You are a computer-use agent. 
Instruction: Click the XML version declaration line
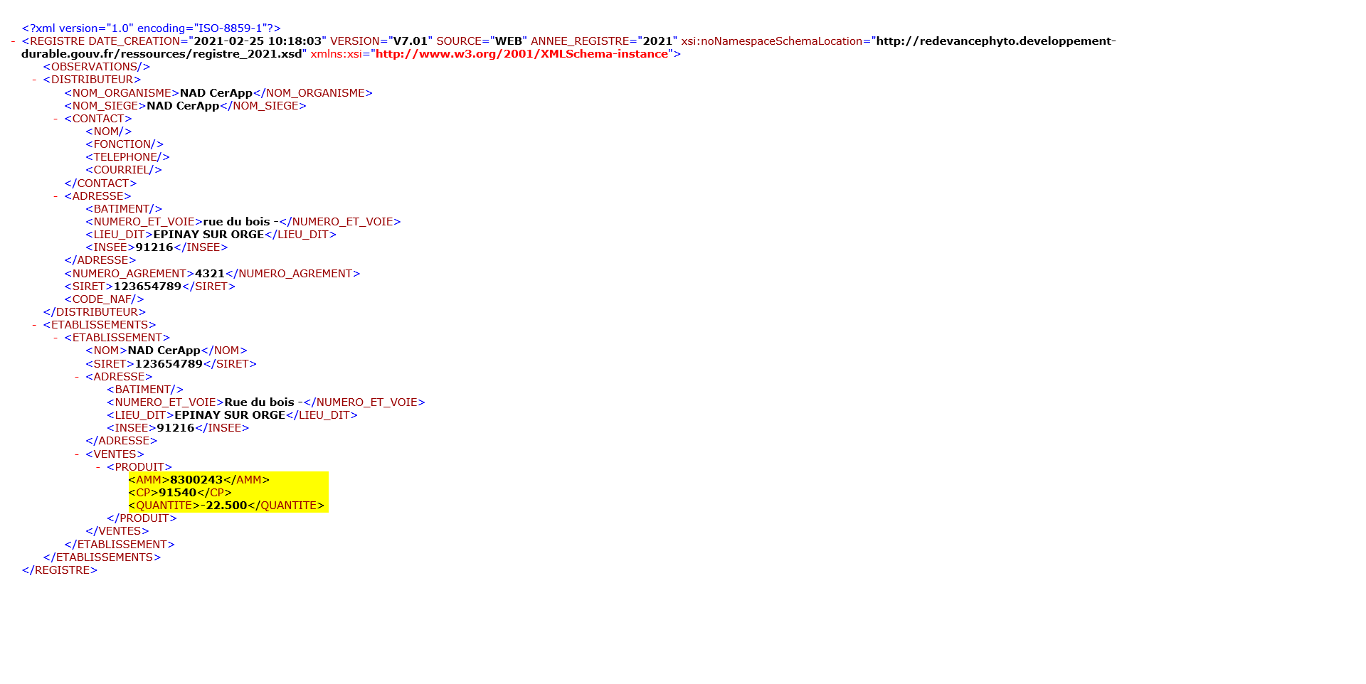pyautogui.click(x=151, y=28)
